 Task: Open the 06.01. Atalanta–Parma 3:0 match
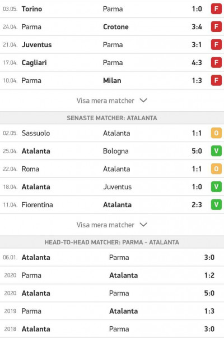(x=112, y=257)
